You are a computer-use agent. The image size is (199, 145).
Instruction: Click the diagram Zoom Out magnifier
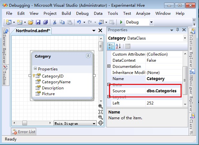[101, 117]
